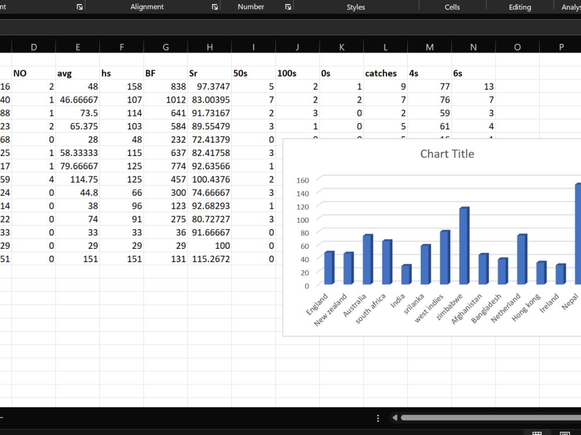The width and height of the screenshot is (581, 435).
Task: Select column P header
Action: [561, 47]
